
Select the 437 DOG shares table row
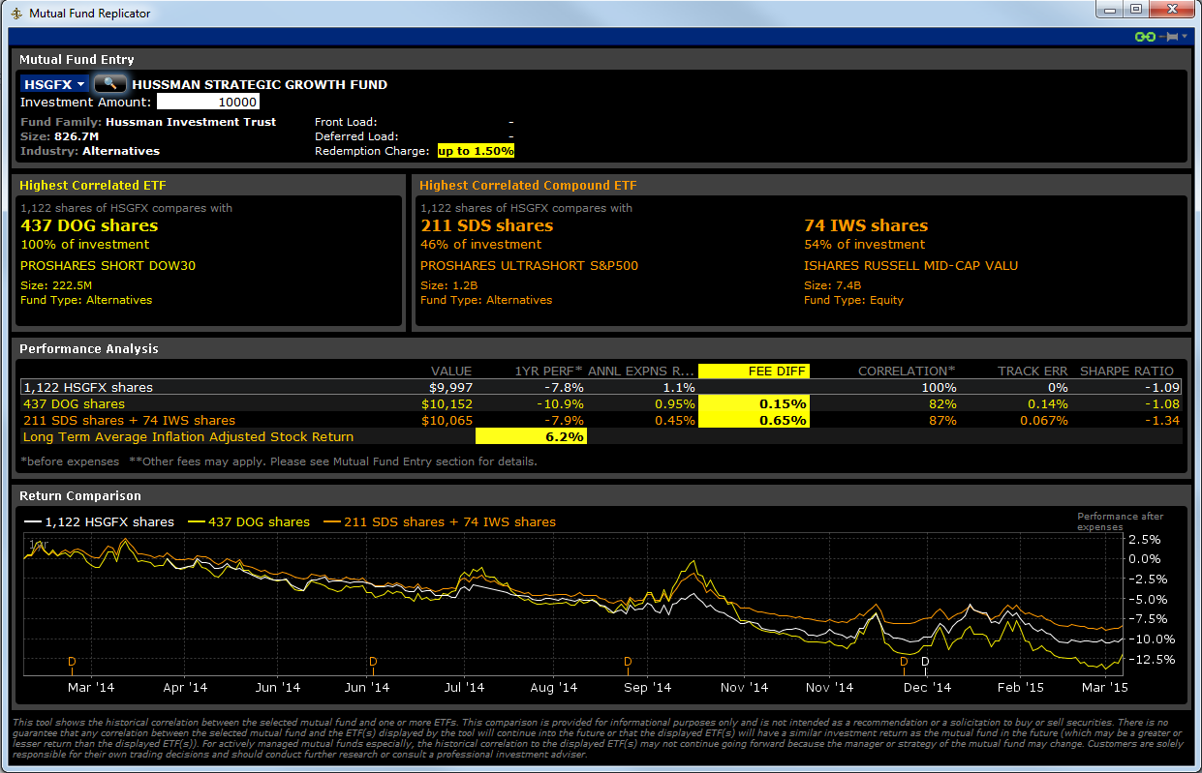click(601, 403)
